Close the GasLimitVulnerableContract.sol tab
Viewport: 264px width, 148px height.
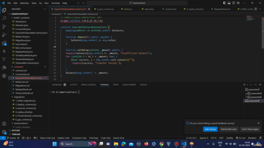click(x=89, y=9)
